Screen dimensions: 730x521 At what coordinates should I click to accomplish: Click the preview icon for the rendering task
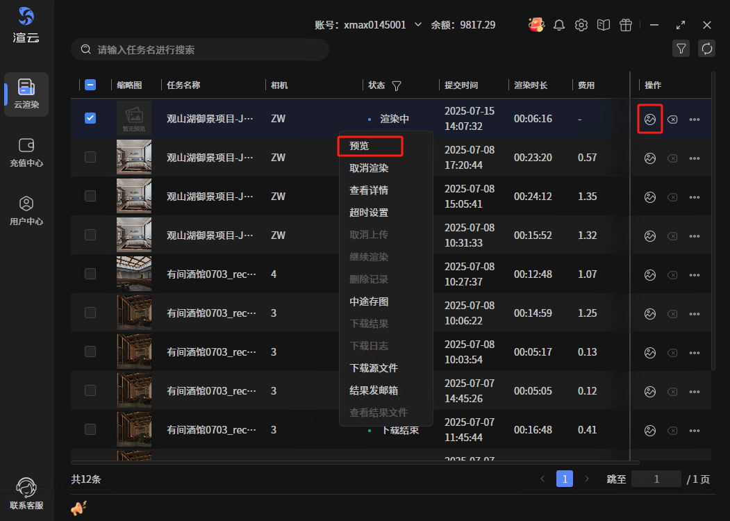[650, 119]
